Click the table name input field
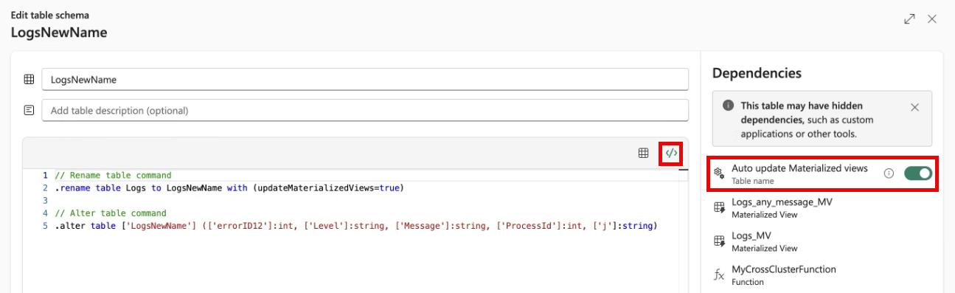 click(365, 79)
